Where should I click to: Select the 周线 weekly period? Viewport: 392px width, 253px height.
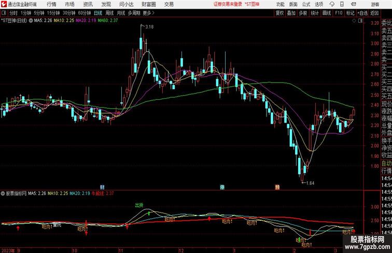(x=109, y=13)
